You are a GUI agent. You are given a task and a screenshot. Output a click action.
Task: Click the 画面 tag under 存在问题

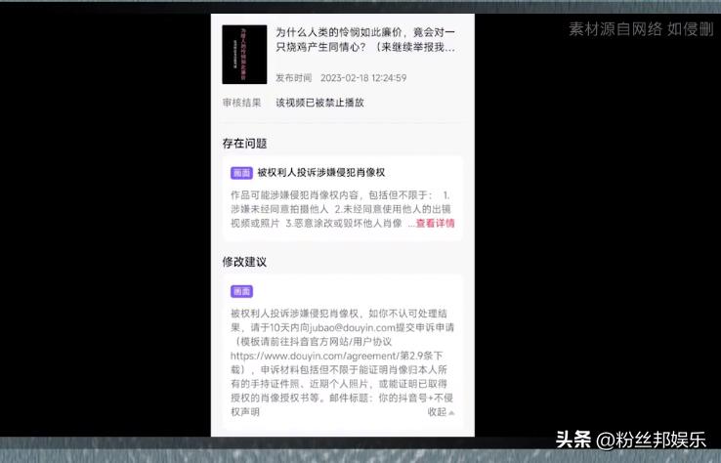[x=241, y=173]
